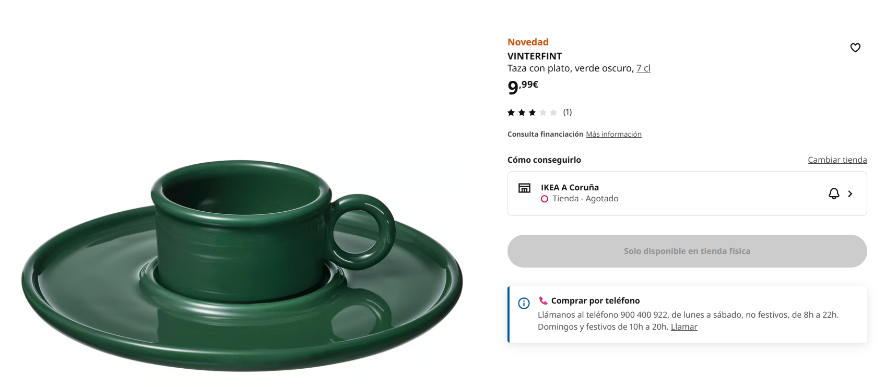Click the VINTERFINT product name
Image resolution: width=886 pixels, height=387 pixels.
click(x=535, y=56)
